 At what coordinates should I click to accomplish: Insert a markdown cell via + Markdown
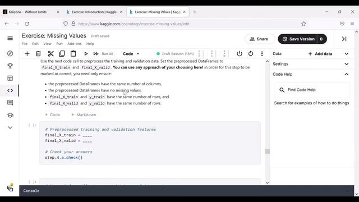[x=84, y=114]
